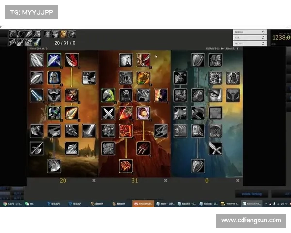
Task: Select the Sword Specialization talent
Action: 89,131
